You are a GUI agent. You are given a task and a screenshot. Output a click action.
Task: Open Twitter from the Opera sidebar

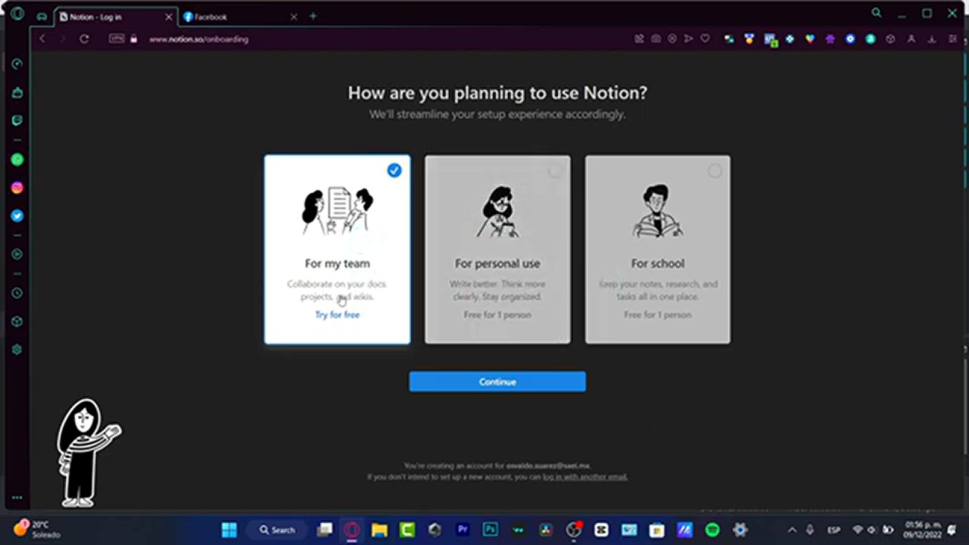17,216
